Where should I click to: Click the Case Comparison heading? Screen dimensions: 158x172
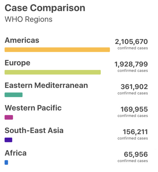pos(45,8)
